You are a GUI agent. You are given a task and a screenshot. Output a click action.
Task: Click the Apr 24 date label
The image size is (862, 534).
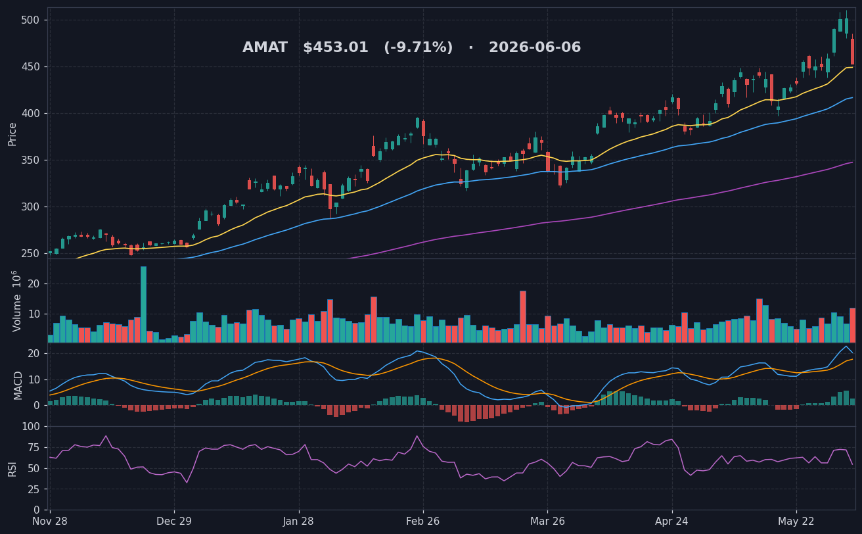pyautogui.click(x=672, y=521)
